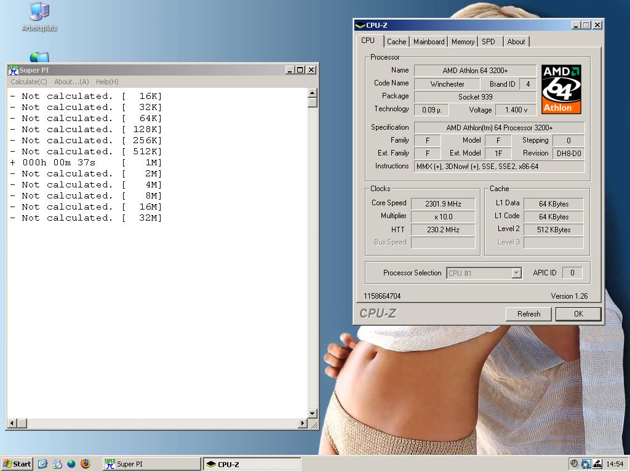630x472 pixels.
Task: Click the Refresh button in CPU-Z
Action: [x=528, y=314]
